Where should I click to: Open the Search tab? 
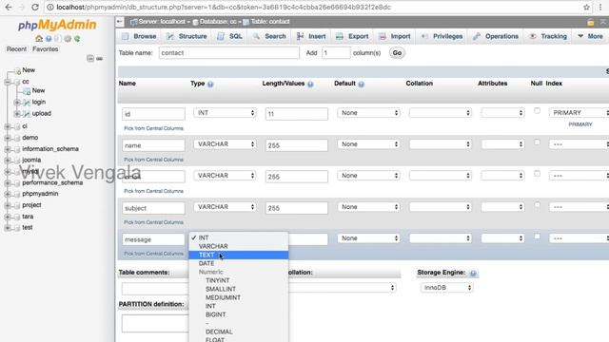(x=269, y=36)
